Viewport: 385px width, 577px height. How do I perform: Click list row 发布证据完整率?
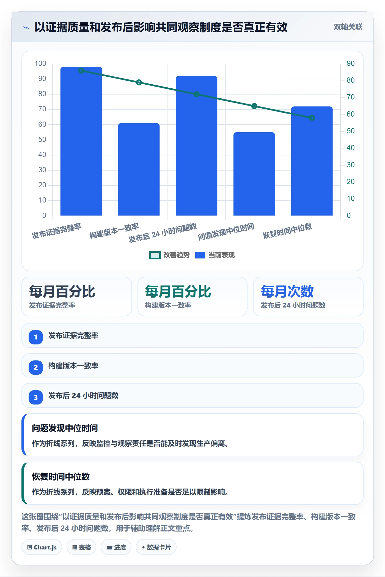[x=193, y=335]
